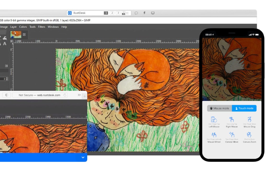The height and width of the screenshot is (179, 268).
Task: Switch to Mouse mode on the phone
Action: pos(220,108)
